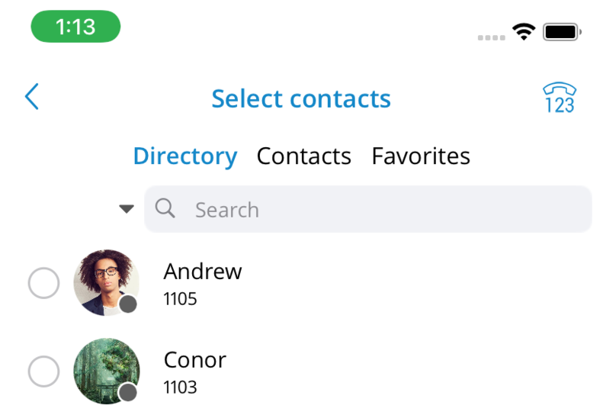Open the Favorites tab
Screen dimensions: 603x418
[x=421, y=156]
